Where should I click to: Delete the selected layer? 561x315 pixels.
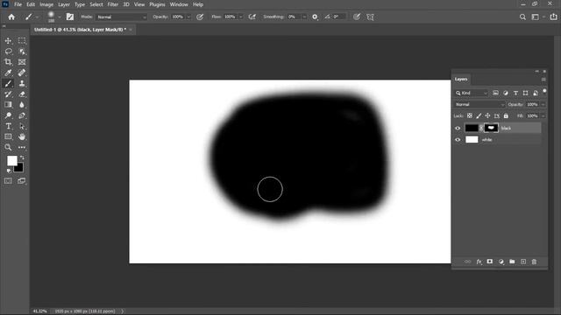[534, 262]
